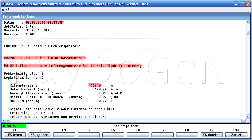Click the JobStatus OKAY line
Image resolution: width=252 pixels, height=140 pixels.
[x=19, y=26]
